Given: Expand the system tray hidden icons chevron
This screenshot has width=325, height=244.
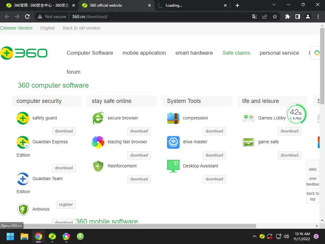Looking at the screenshot, I should [x=255, y=236].
